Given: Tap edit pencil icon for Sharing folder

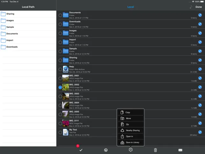Looking at the screenshot, I should 200,60.
